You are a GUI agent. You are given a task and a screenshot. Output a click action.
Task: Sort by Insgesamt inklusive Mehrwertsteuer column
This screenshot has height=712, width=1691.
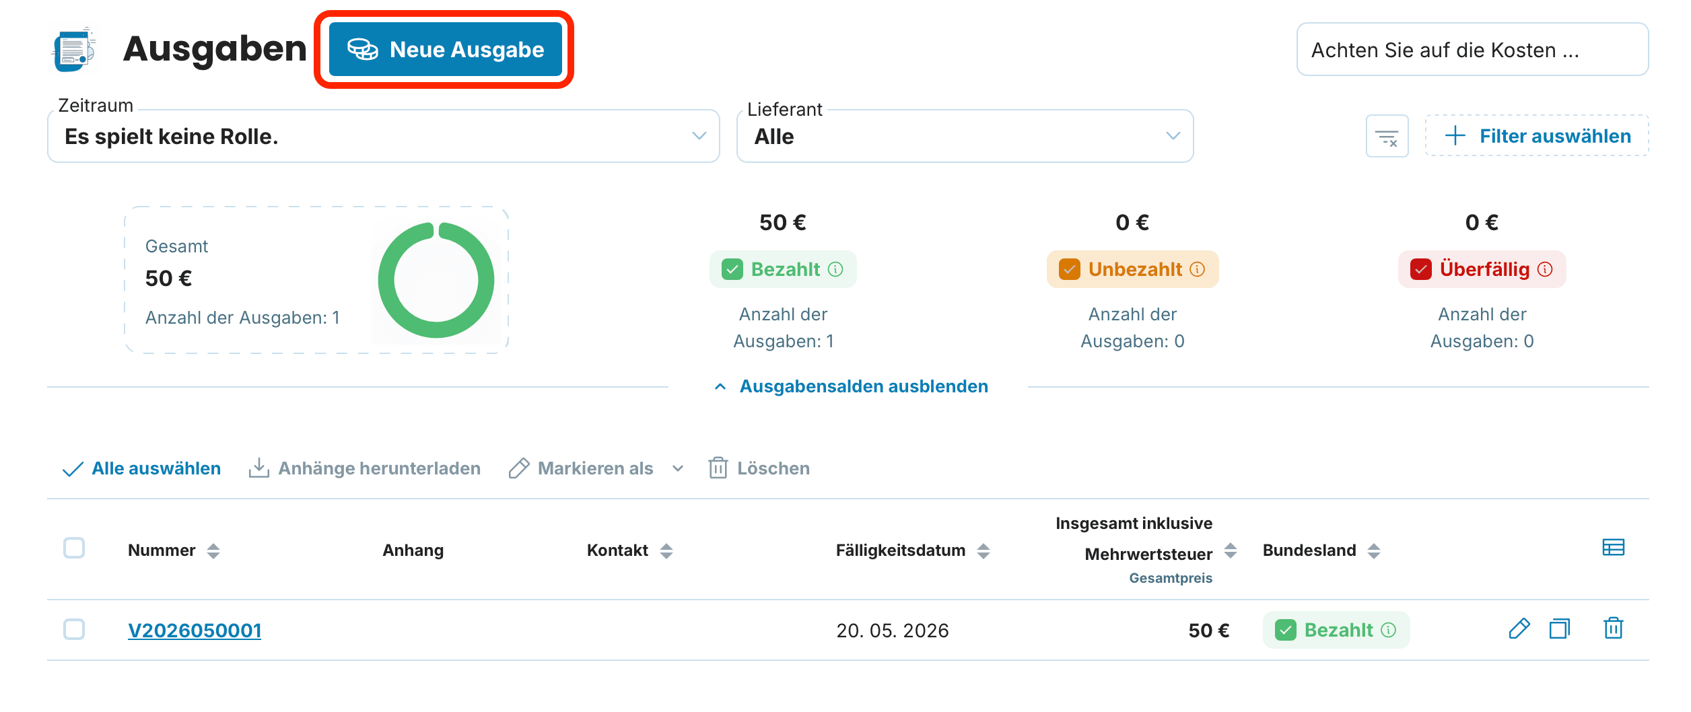1231,550
